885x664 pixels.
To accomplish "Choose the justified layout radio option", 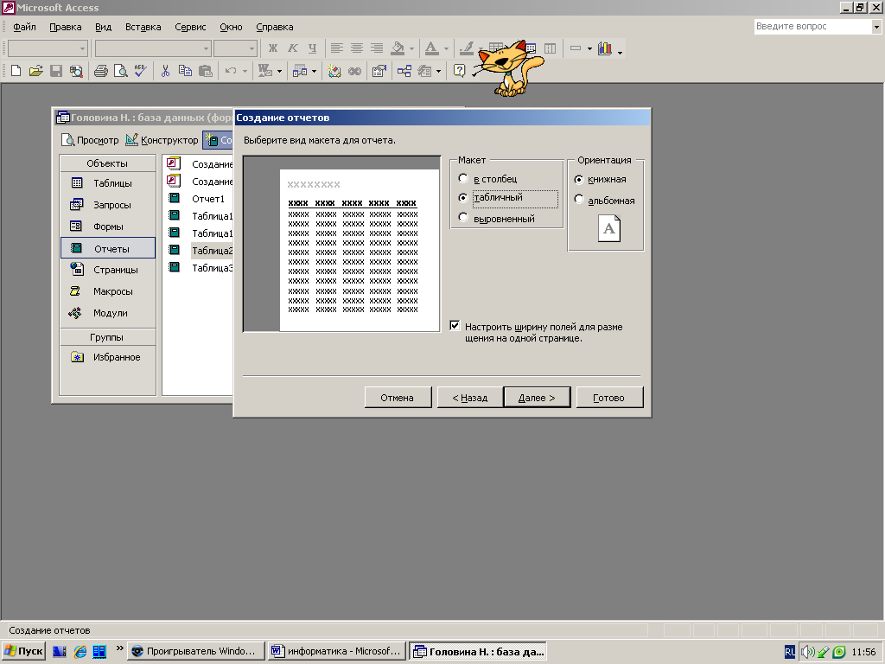I will click(463, 219).
